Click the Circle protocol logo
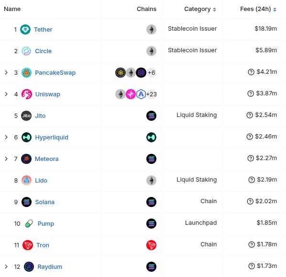 (x=26, y=51)
